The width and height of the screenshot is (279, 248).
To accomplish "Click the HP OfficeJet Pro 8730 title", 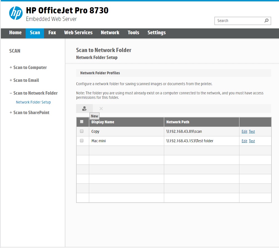I will click(67, 11).
